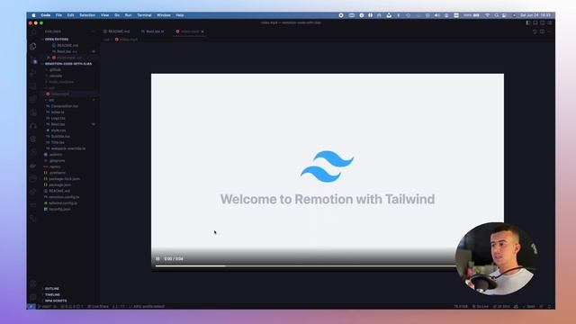Click the Tailwind logo in the video
Viewport: 576px width, 324px height.
tap(328, 166)
